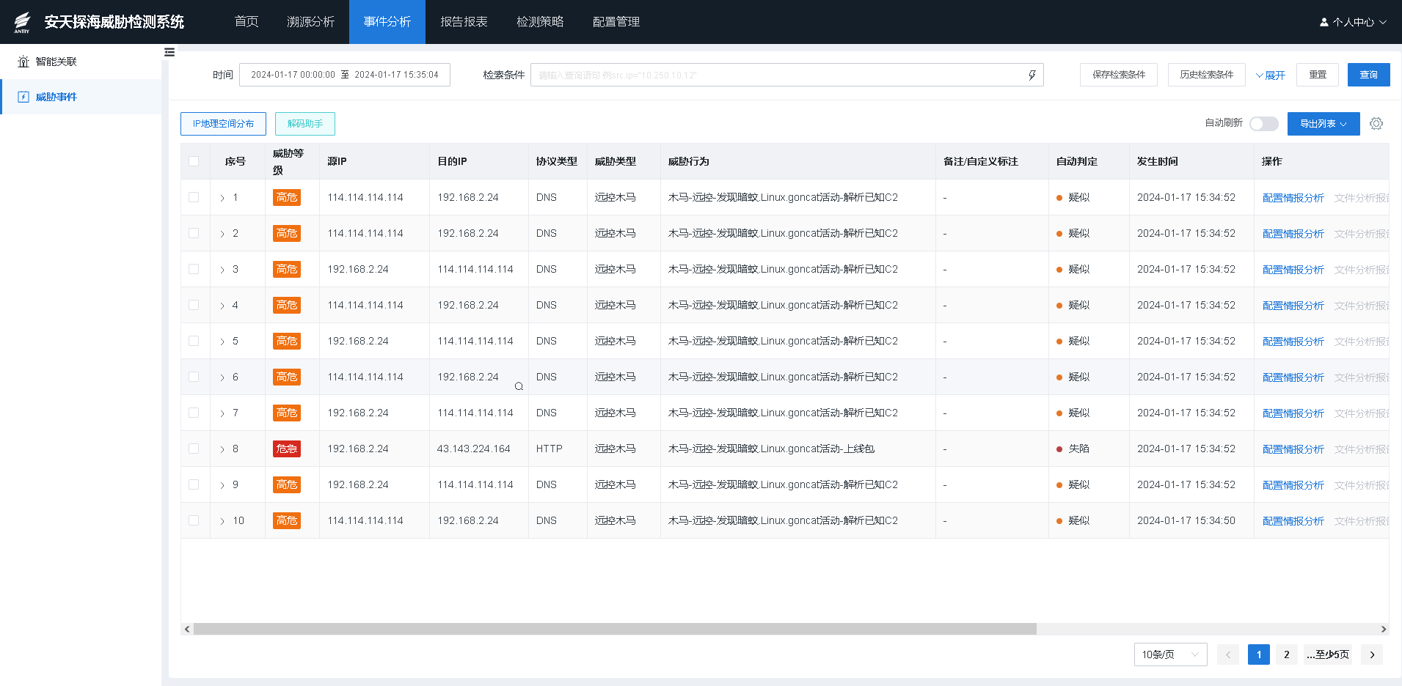1402x686 pixels.
Task: Click the time range picker field
Action: point(345,75)
